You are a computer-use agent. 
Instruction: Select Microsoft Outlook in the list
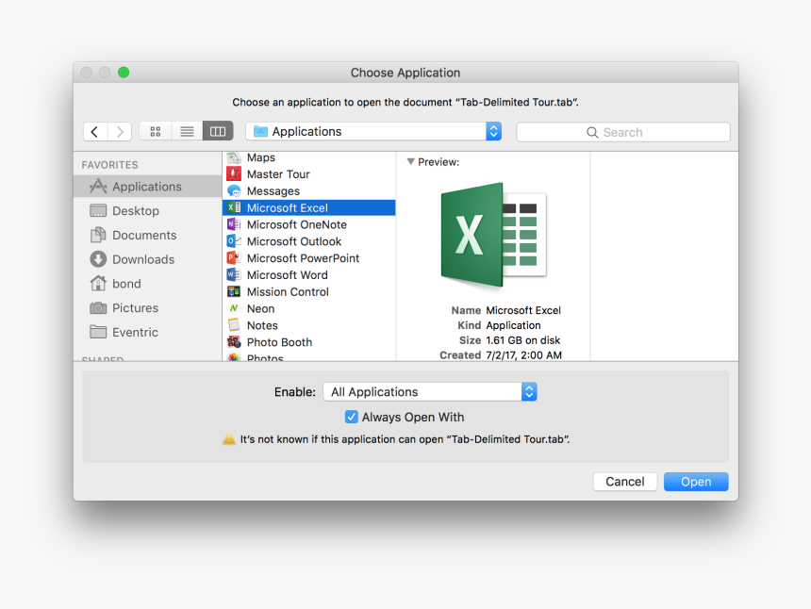(x=308, y=241)
